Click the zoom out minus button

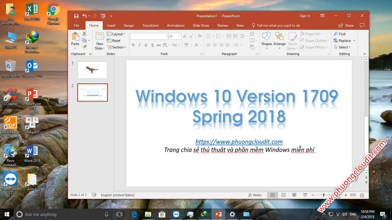point(313,195)
